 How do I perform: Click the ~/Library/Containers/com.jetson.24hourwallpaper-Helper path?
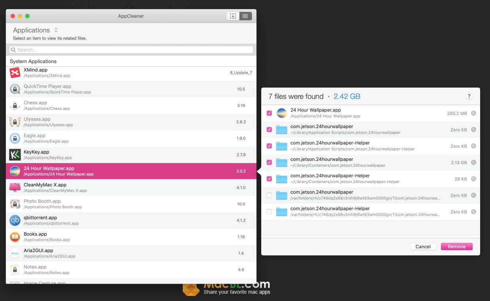tap(345, 182)
